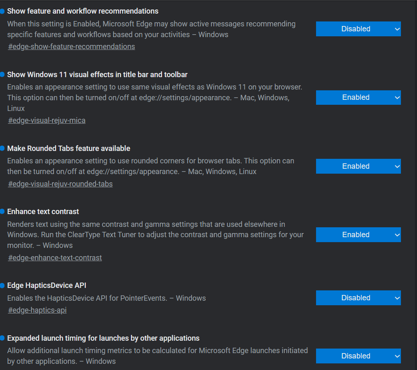Open dropdown for feature and workflow recommendations
This screenshot has height=370, width=417.
click(x=358, y=29)
